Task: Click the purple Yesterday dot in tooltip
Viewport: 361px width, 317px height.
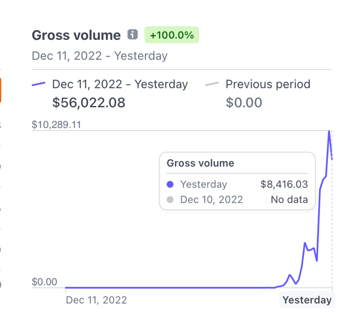Action: pyautogui.click(x=170, y=184)
